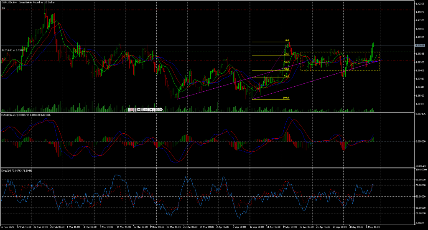Click the highlighted current price on the axis
Viewport: 428px width, 230px height.
[419, 45]
